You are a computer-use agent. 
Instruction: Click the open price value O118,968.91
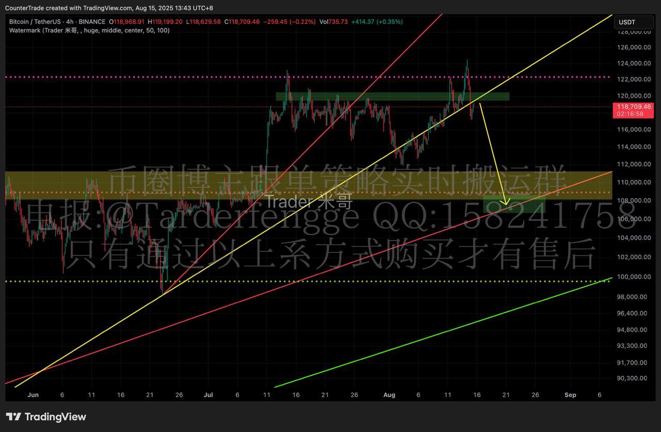click(127, 22)
